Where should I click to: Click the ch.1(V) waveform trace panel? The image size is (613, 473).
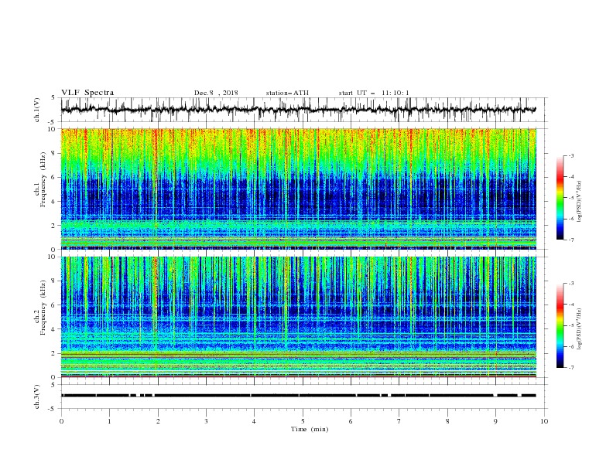pyautogui.click(x=304, y=110)
